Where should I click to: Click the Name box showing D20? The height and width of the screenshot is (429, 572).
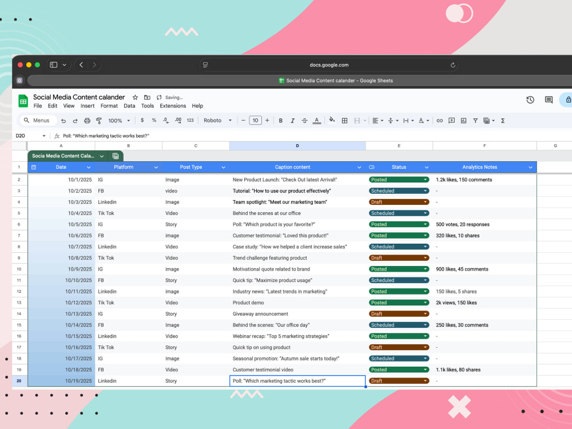tap(30, 136)
